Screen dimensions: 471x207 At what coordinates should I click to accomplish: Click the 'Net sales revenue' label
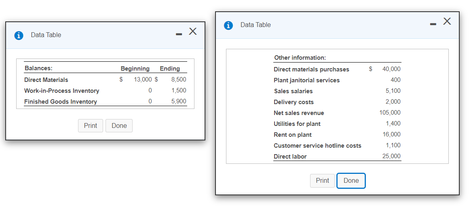tap(299, 113)
